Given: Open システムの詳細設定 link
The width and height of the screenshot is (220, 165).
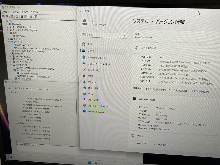Looking at the screenshot, I should coord(201,92).
